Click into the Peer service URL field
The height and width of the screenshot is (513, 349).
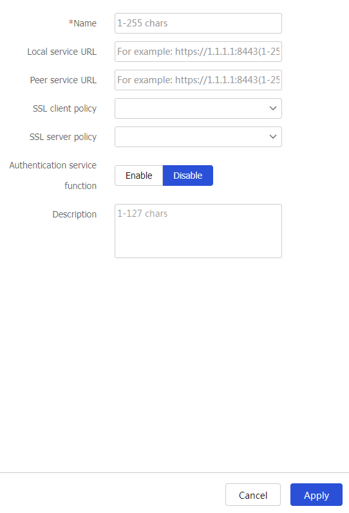(198, 80)
